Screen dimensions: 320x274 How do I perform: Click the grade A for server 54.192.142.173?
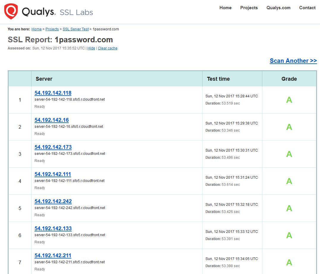(289, 154)
